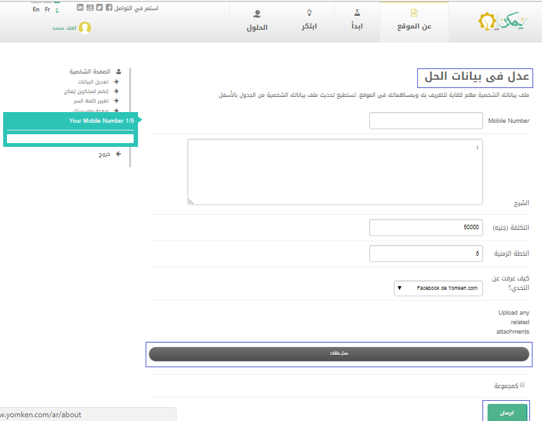Viewport: 542px width, 421px height.
Task: Open the Facebook social icon
Action: click(x=109, y=8)
